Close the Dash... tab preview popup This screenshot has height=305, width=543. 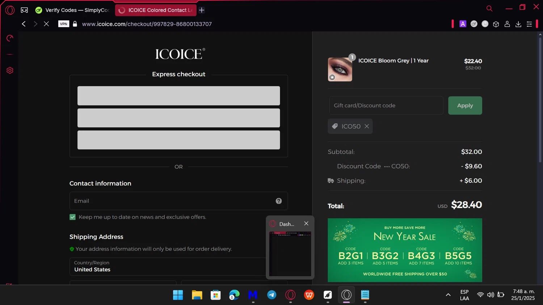coord(306,224)
